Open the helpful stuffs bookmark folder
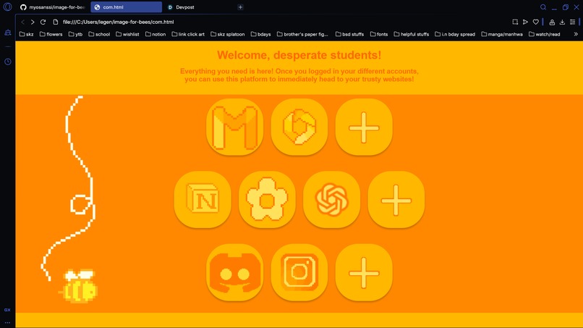Image resolution: width=583 pixels, height=328 pixels. (412, 34)
